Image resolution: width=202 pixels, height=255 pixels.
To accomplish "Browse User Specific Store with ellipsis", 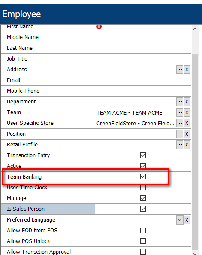I will click(x=180, y=123).
